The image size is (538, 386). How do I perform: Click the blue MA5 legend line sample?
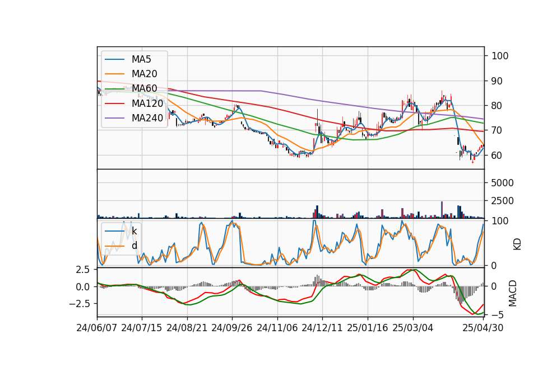click(114, 59)
